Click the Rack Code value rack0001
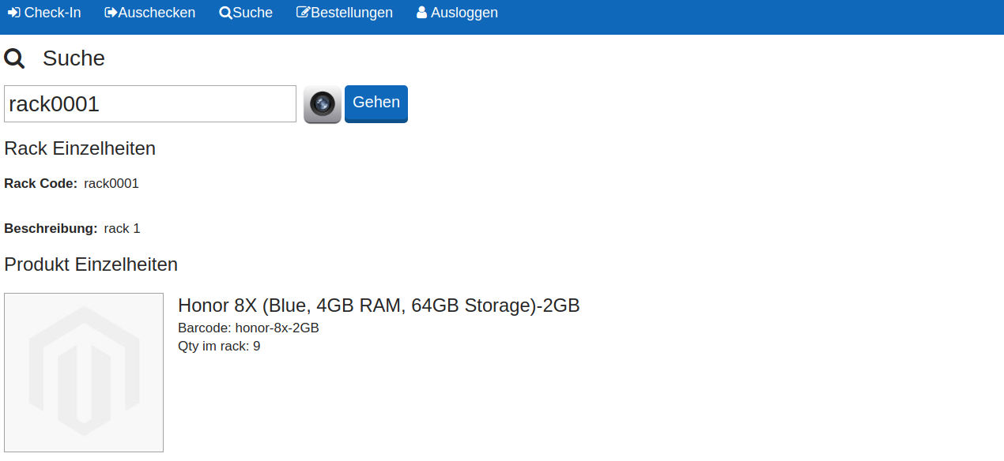This screenshot has width=1004, height=461. coord(111,184)
